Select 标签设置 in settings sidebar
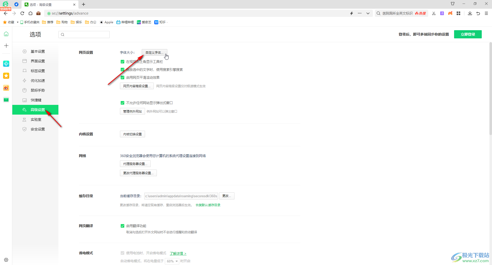The width and height of the screenshot is (492, 265). (x=35, y=71)
